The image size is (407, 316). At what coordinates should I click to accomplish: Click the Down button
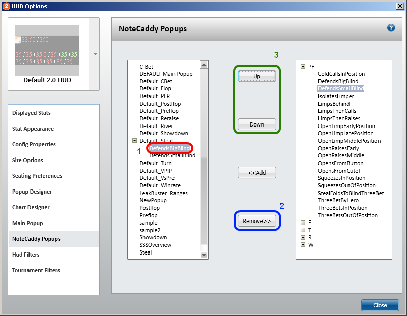pyautogui.click(x=257, y=124)
